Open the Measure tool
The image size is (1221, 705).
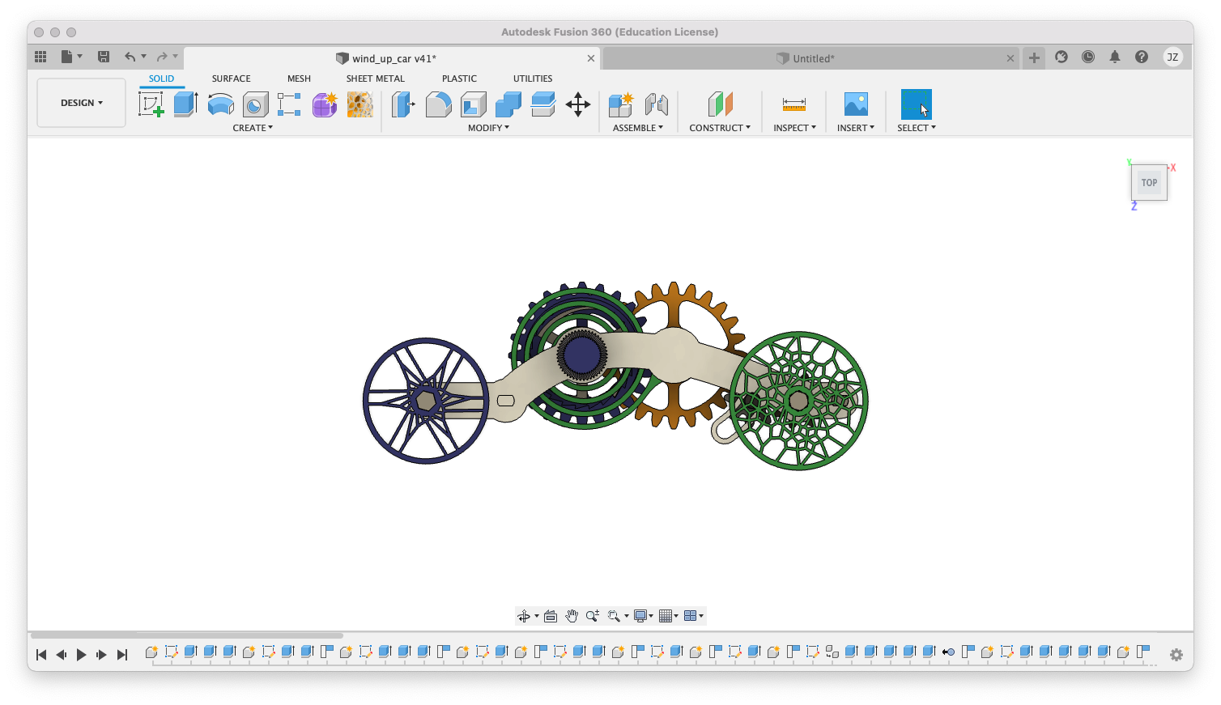tap(794, 104)
